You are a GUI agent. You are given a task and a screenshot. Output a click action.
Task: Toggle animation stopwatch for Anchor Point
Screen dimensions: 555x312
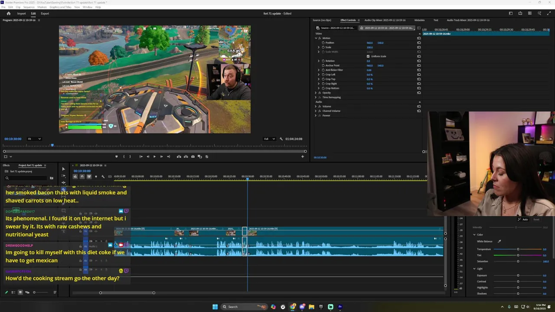323,65
